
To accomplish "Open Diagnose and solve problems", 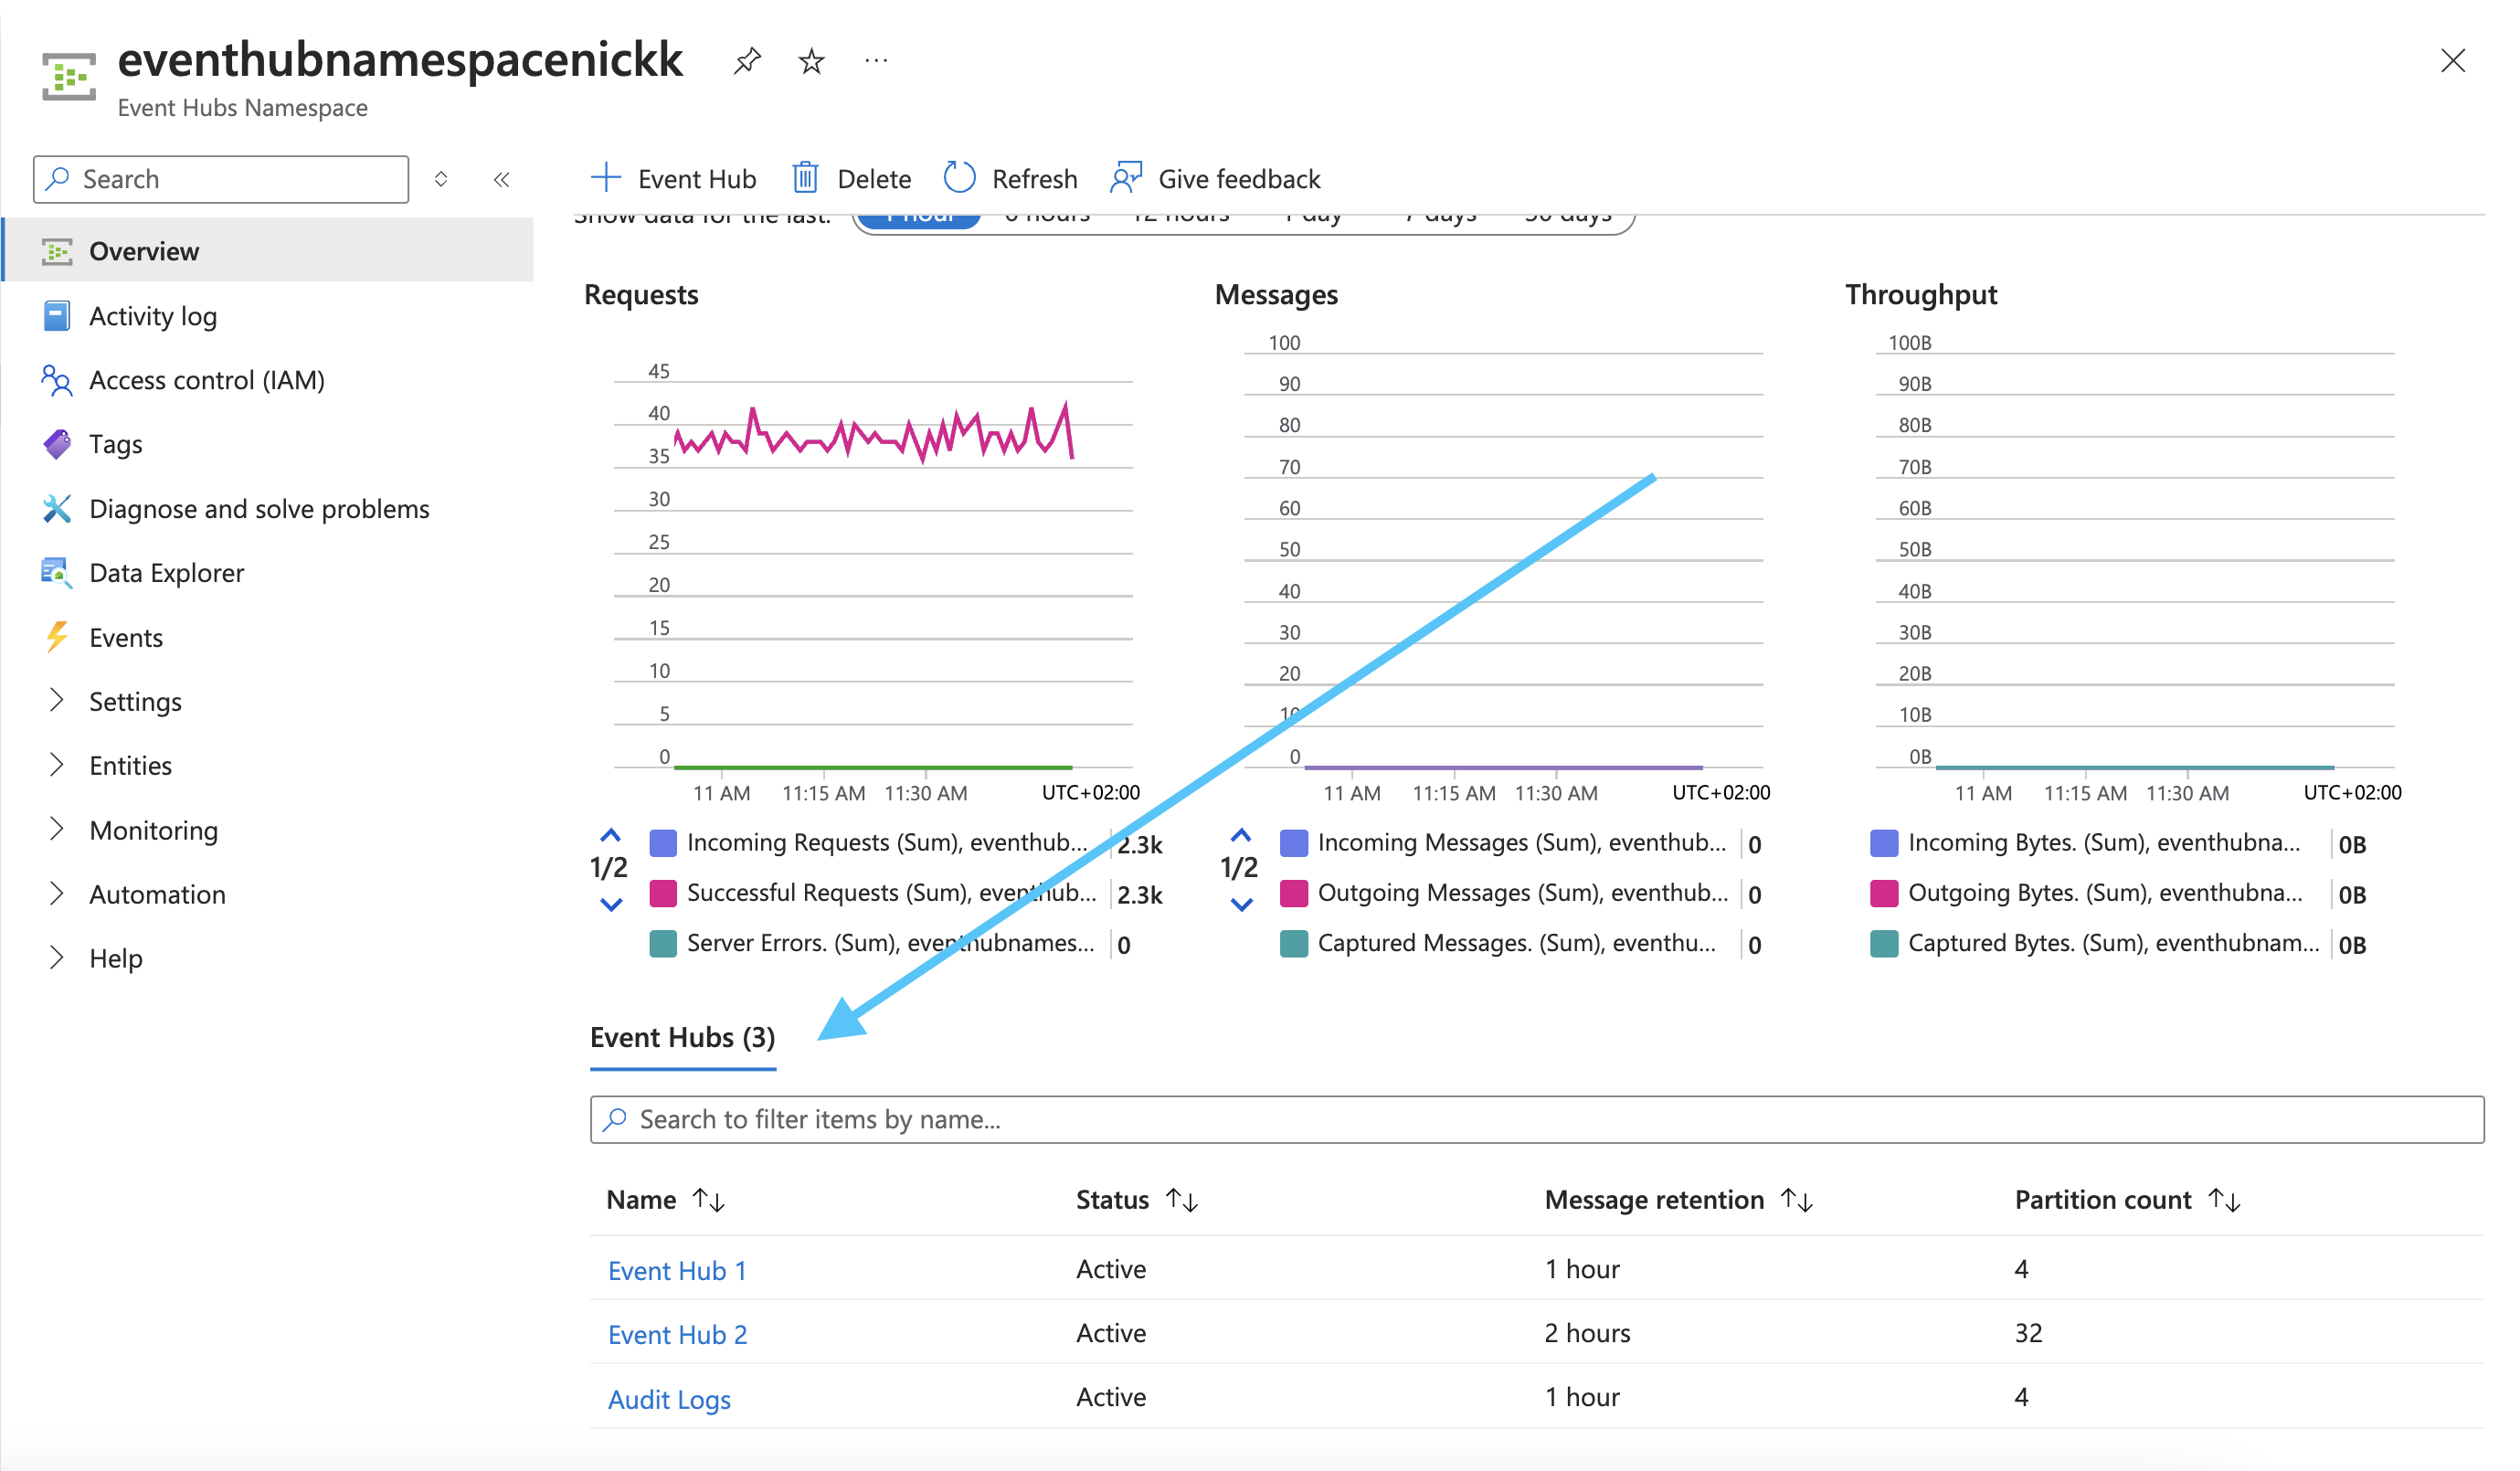I will point(259,508).
